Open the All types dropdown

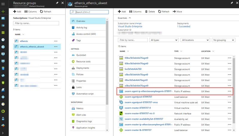(164, 40)
